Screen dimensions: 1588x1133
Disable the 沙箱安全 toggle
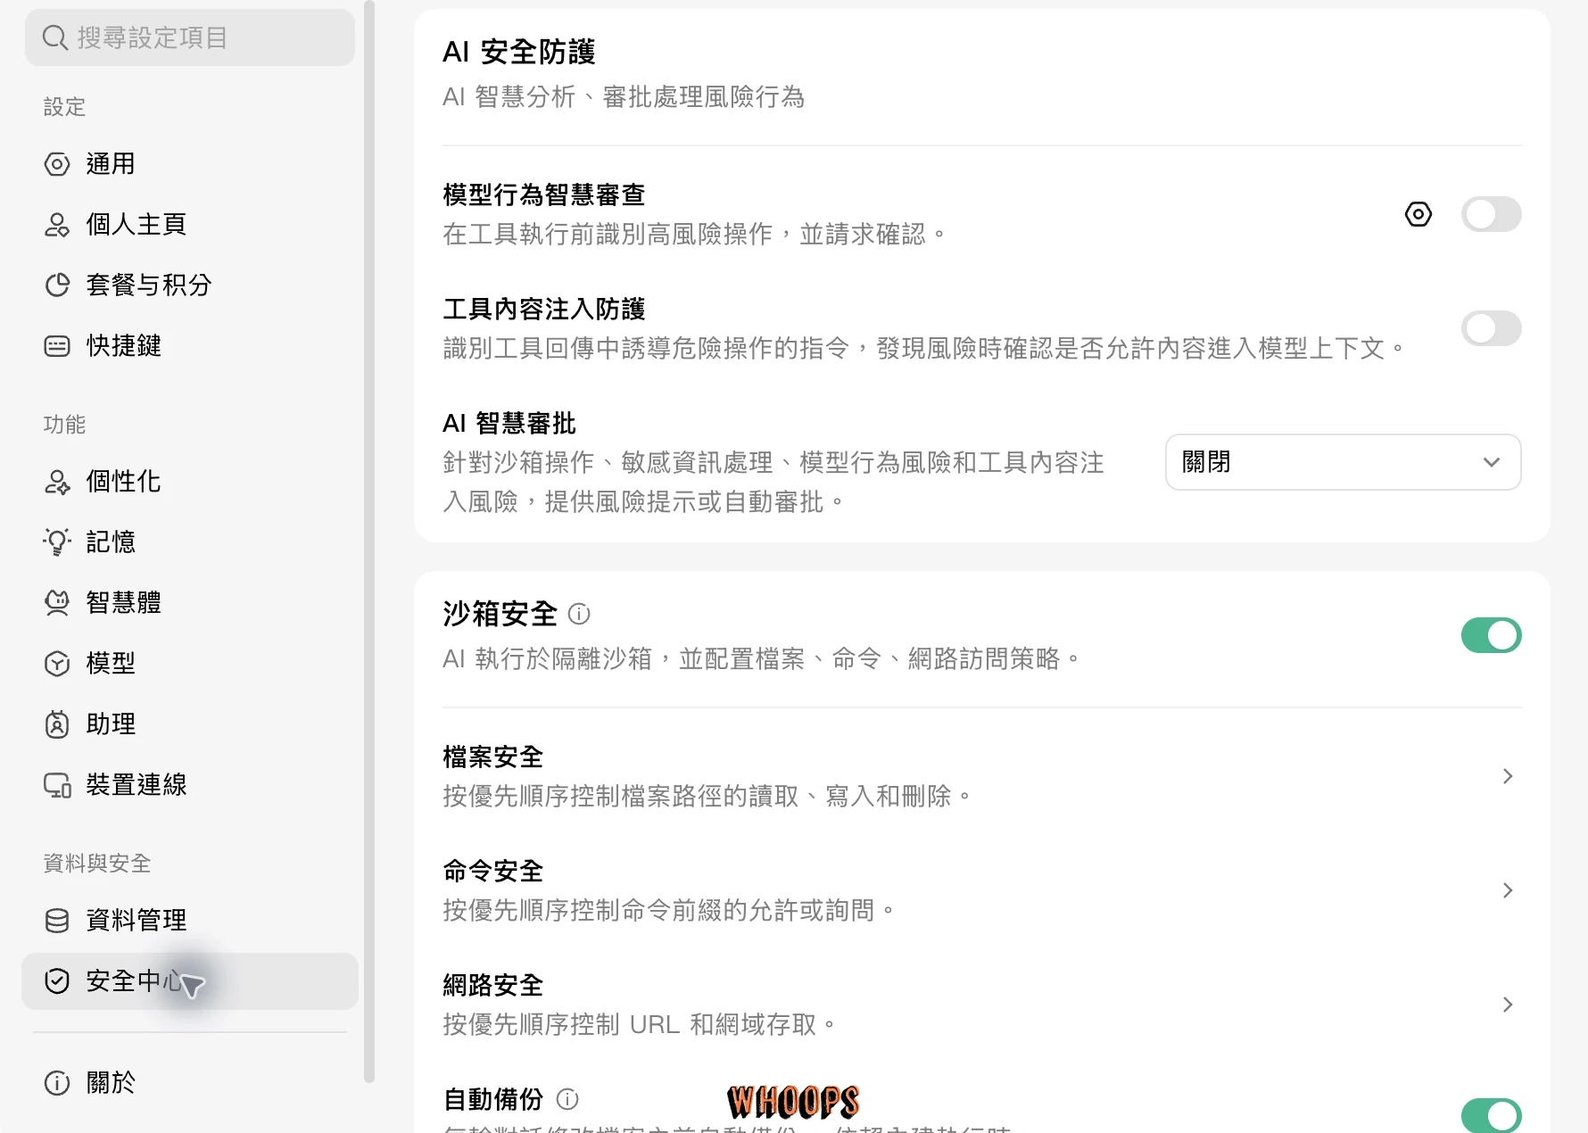pos(1491,635)
